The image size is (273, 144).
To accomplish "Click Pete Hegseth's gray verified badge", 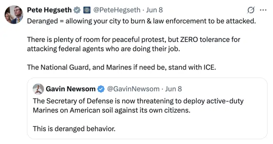I will pos(77,10).
